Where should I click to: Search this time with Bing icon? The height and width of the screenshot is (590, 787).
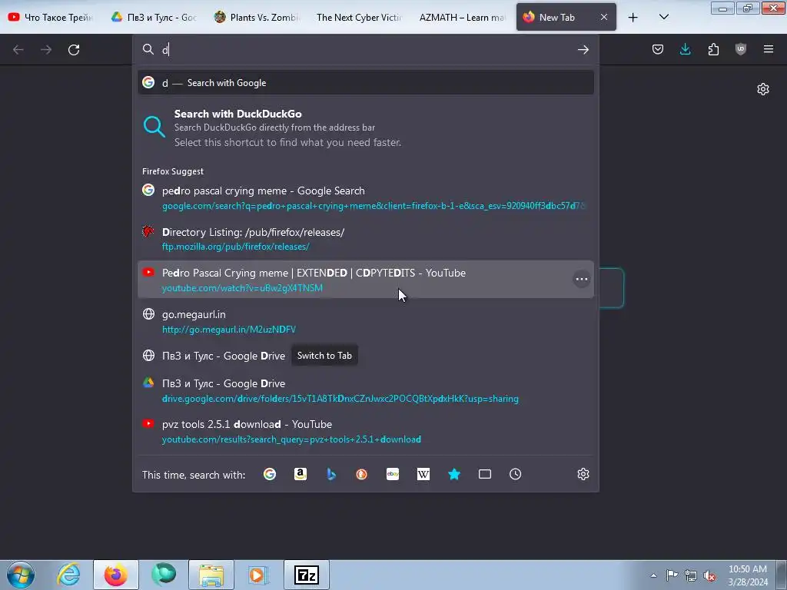[x=331, y=474]
